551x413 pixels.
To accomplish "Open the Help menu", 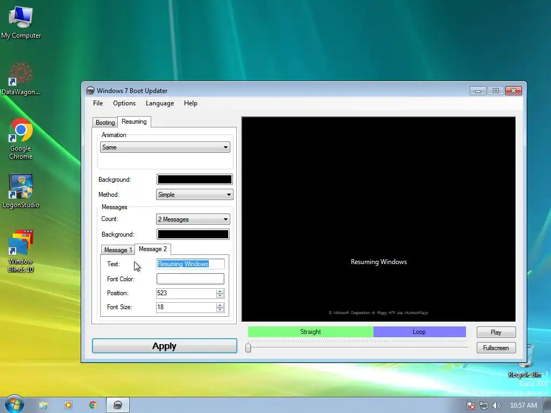I will coord(190,103).
